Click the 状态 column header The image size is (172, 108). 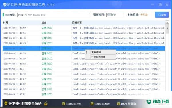click(x=44, y=23)
